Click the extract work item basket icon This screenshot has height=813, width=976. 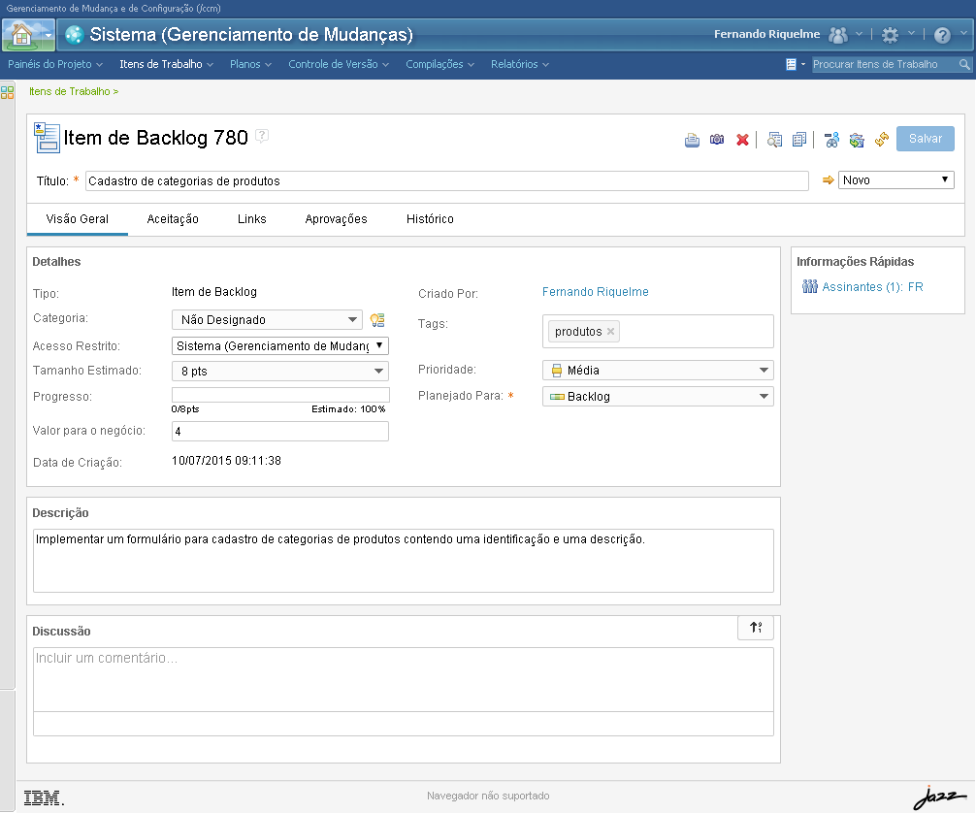(x=857, y=140)
